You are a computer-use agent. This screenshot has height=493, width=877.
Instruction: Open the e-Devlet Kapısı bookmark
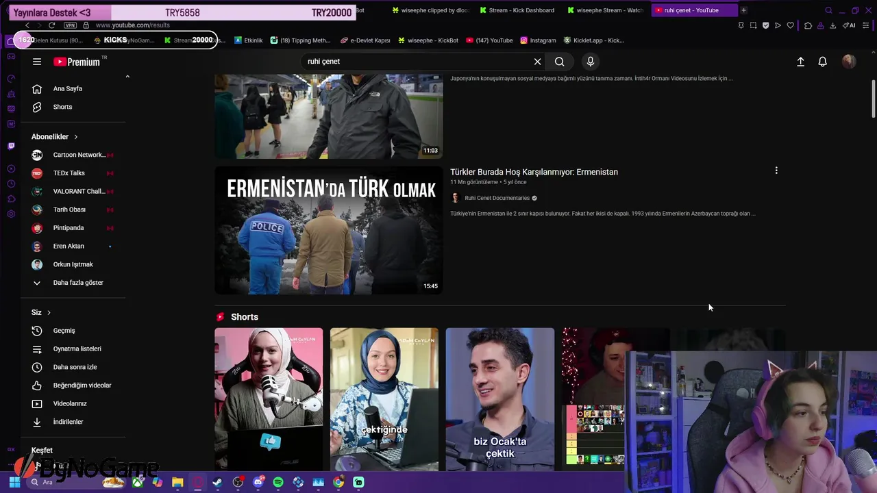(x=365, y=40)
